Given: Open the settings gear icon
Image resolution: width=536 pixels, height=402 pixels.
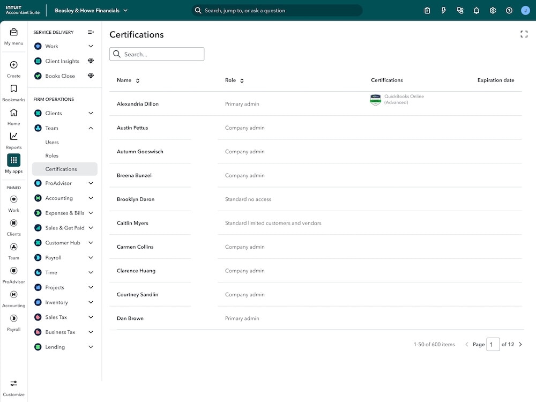Looking at the screenshot, I should 493,10.
